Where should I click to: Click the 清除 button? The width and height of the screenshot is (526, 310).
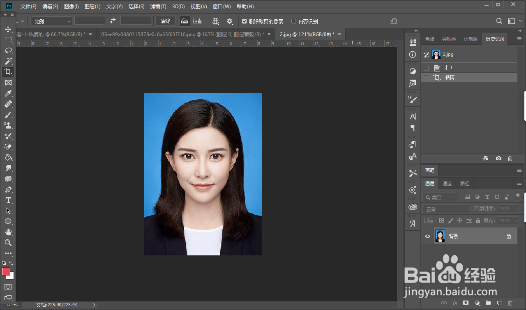[165, 21]
